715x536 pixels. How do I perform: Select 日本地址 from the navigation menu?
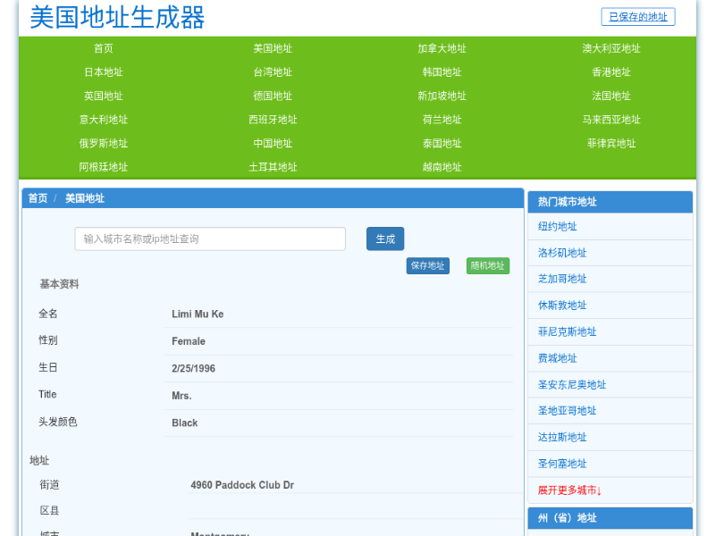point(104,72)
